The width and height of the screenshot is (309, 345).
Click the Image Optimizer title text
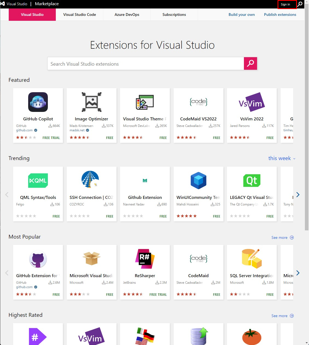(x=92, y=119)
